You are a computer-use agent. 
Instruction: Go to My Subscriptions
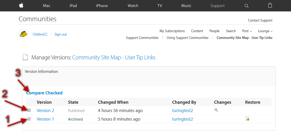pyautogui.click(x=172, y=31)
